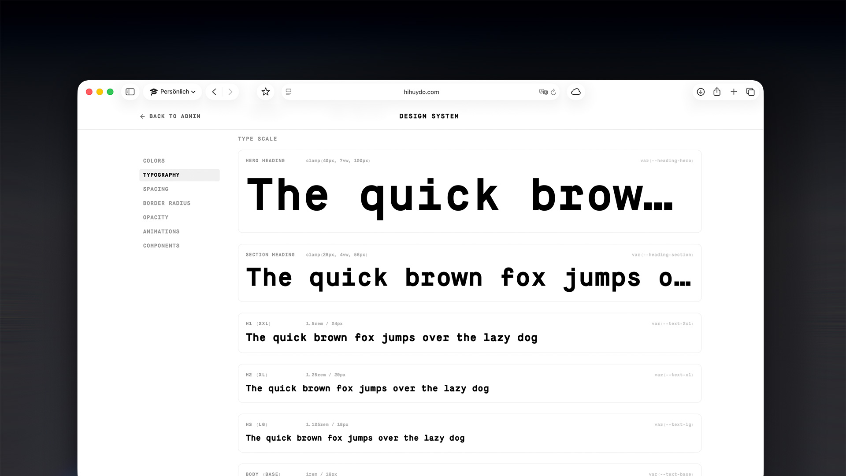The width and height of the screenshot is (846, 476).
Task: Bookmark the page via the star icon
Action: pos(265,92)
